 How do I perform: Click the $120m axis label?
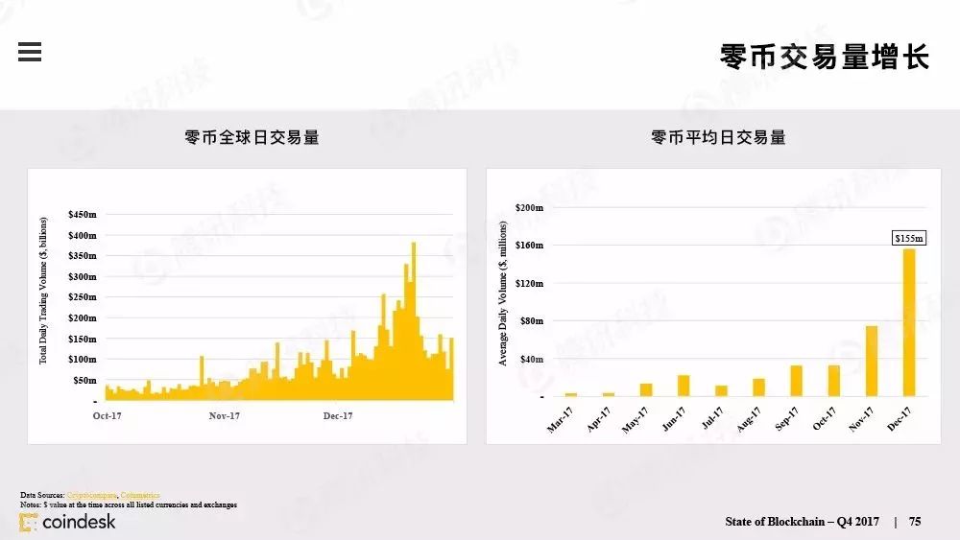tap(529, 284)
